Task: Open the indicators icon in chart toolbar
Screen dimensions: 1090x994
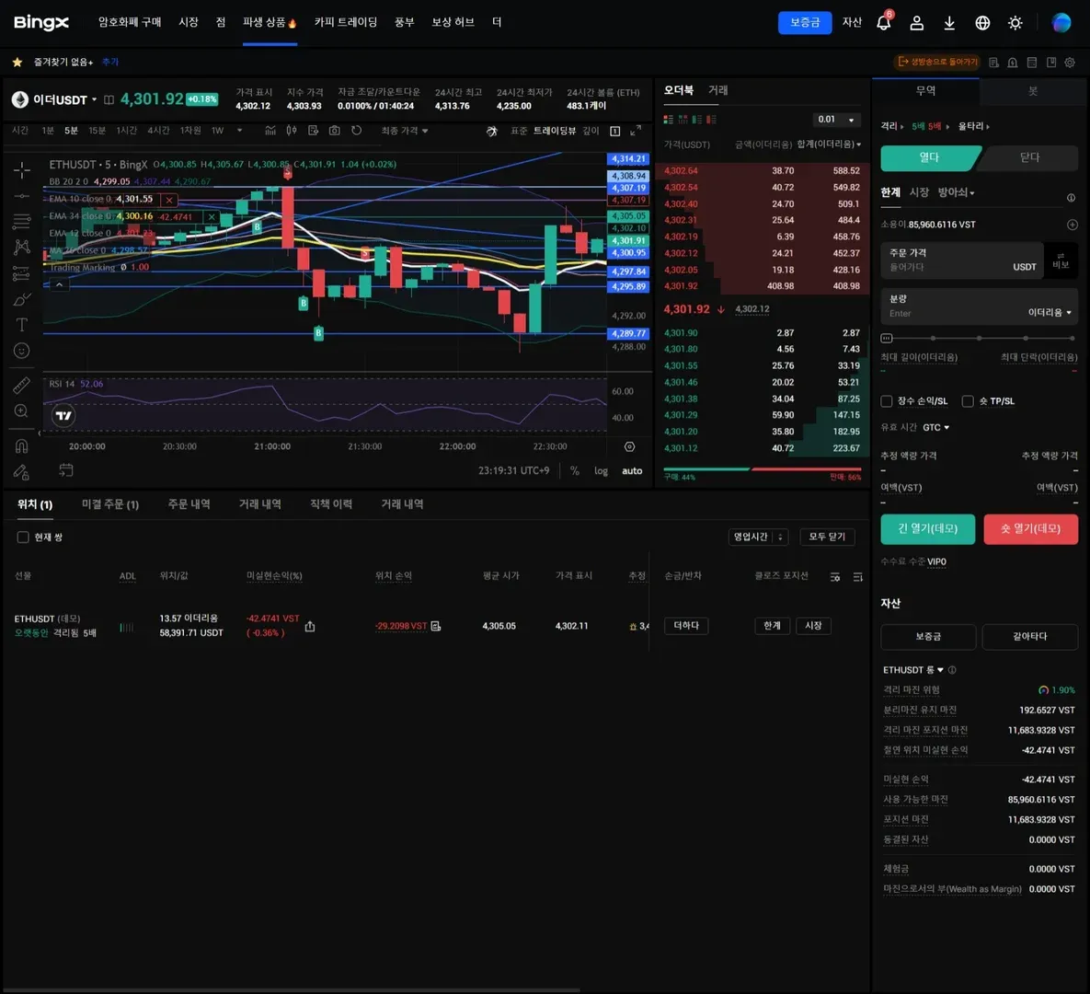Action: pos(270,131)
